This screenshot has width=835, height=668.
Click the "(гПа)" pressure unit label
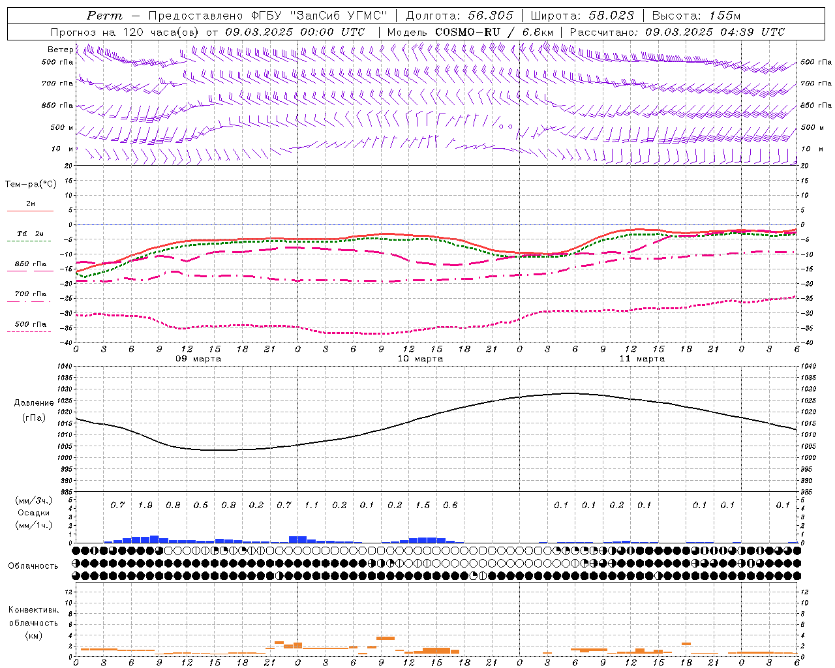tap(34, 418)
